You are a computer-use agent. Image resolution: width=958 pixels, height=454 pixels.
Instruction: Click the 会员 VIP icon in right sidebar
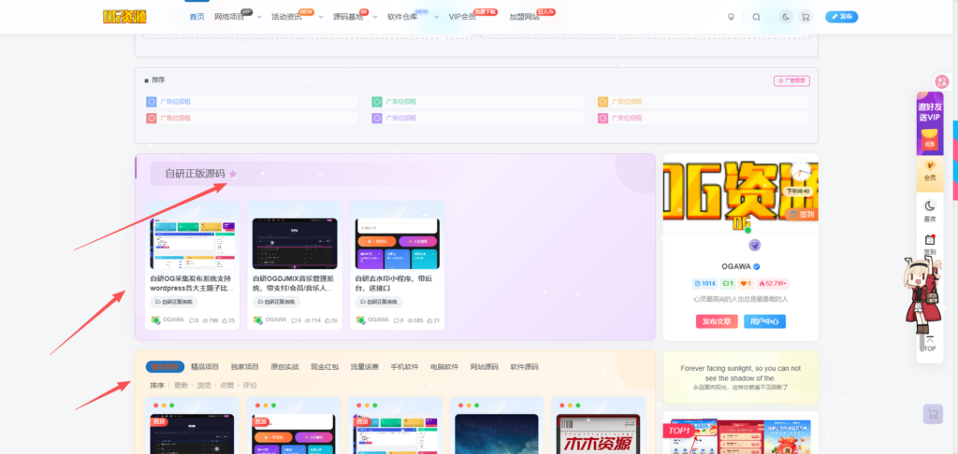coord(929,170)
